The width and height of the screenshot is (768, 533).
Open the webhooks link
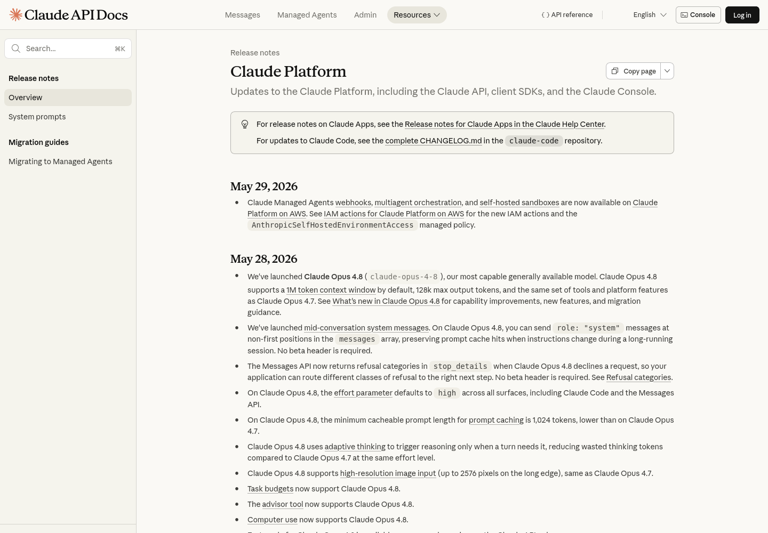pyautogui.click(x=353, y=203)
